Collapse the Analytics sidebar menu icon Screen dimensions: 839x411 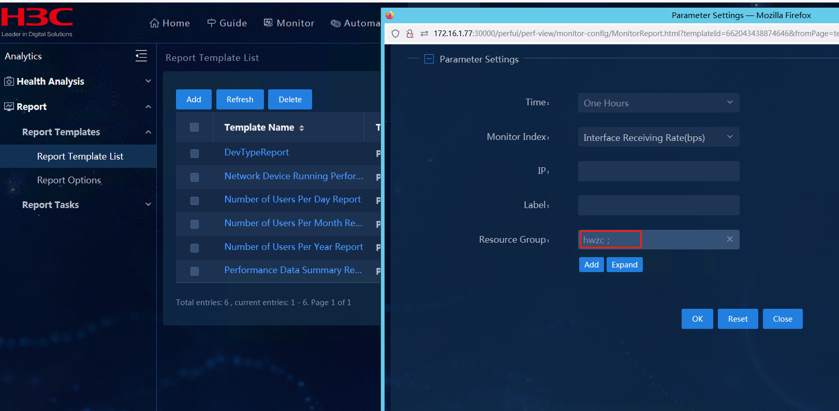[141, 56]
